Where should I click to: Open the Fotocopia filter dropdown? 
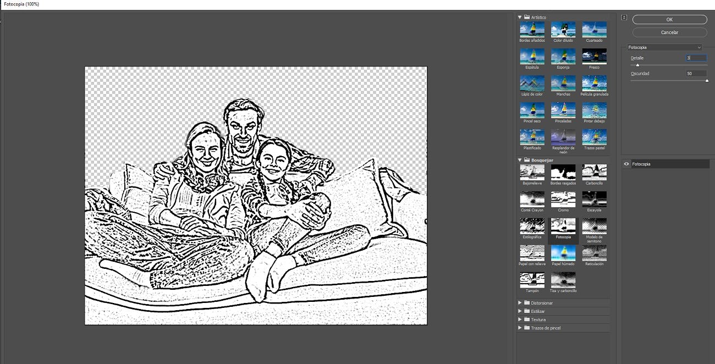[x=664, y=47]
